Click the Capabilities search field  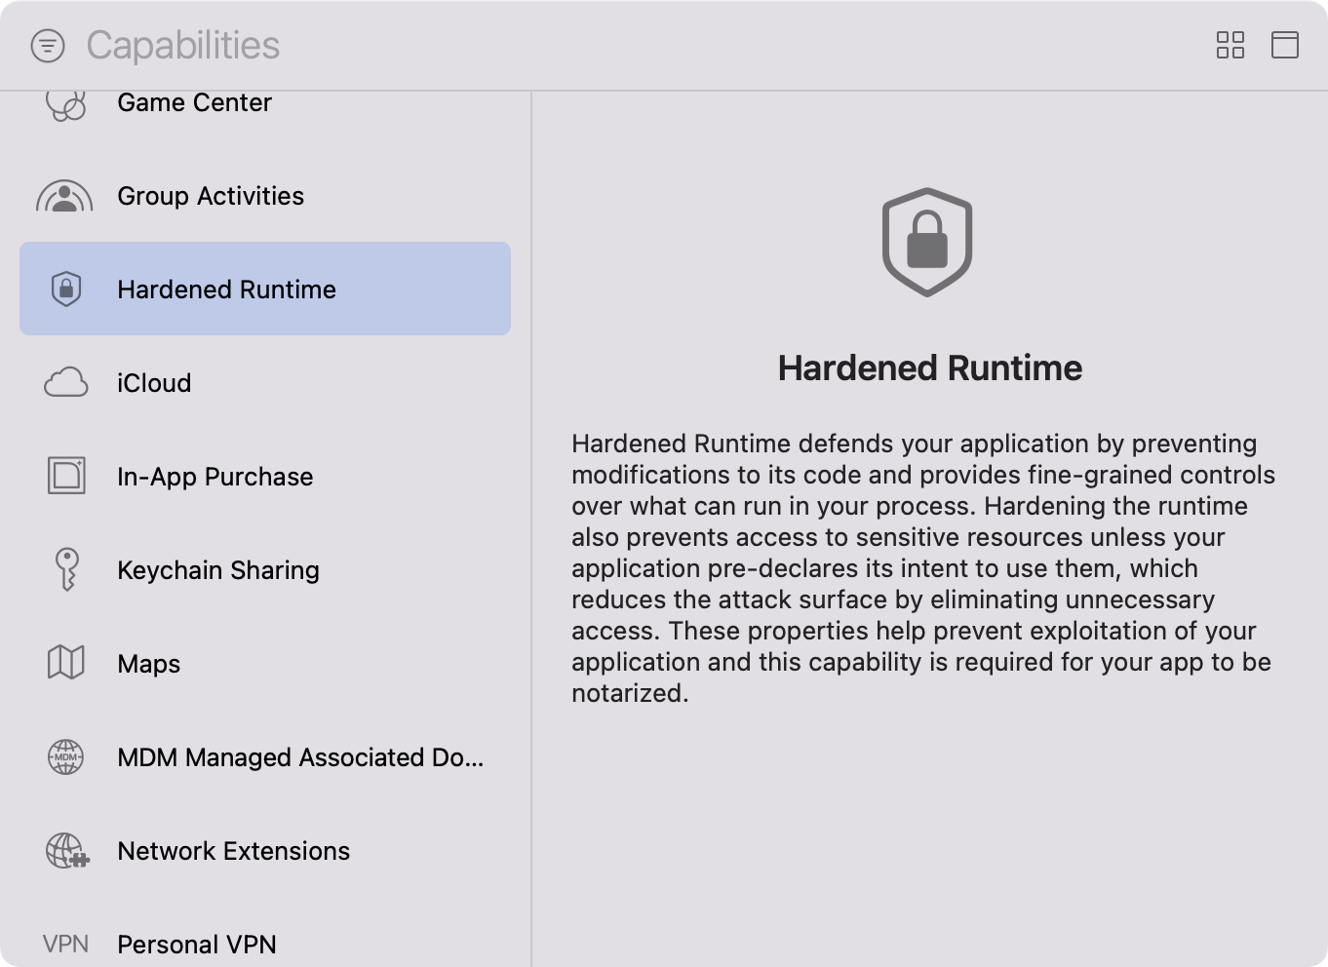point(183,46)
